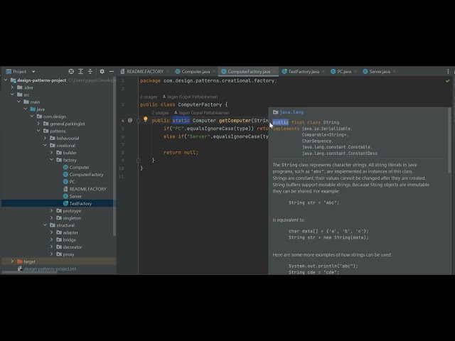This screenshot has height=341, width=455.
Task: Click the green checkmark inspection indicator
Action: click(447, 81)
